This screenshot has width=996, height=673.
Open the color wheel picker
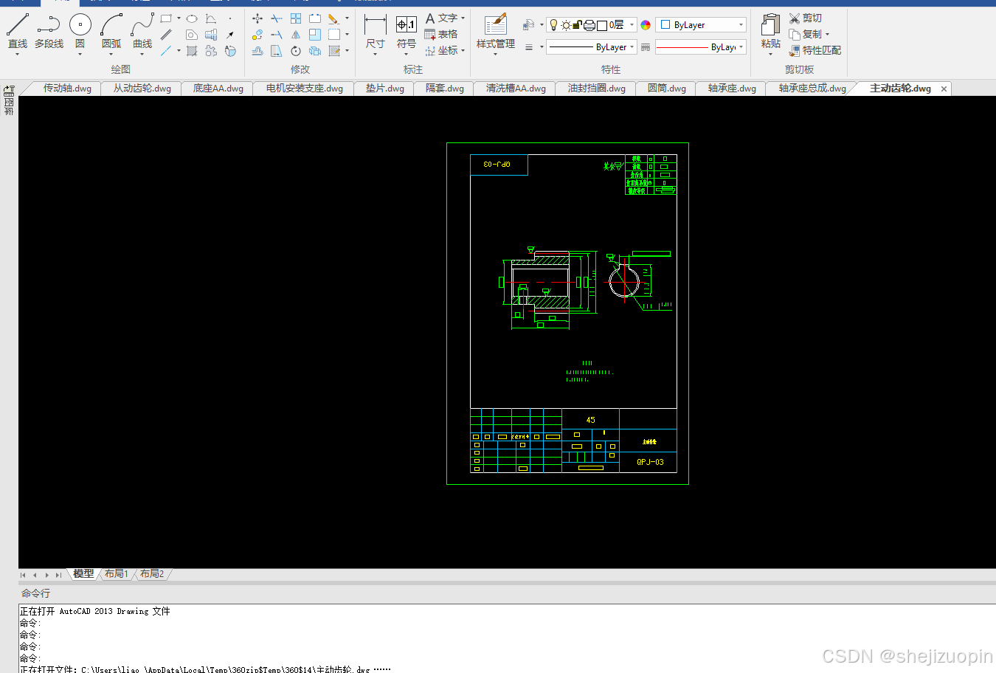point(646,25)
